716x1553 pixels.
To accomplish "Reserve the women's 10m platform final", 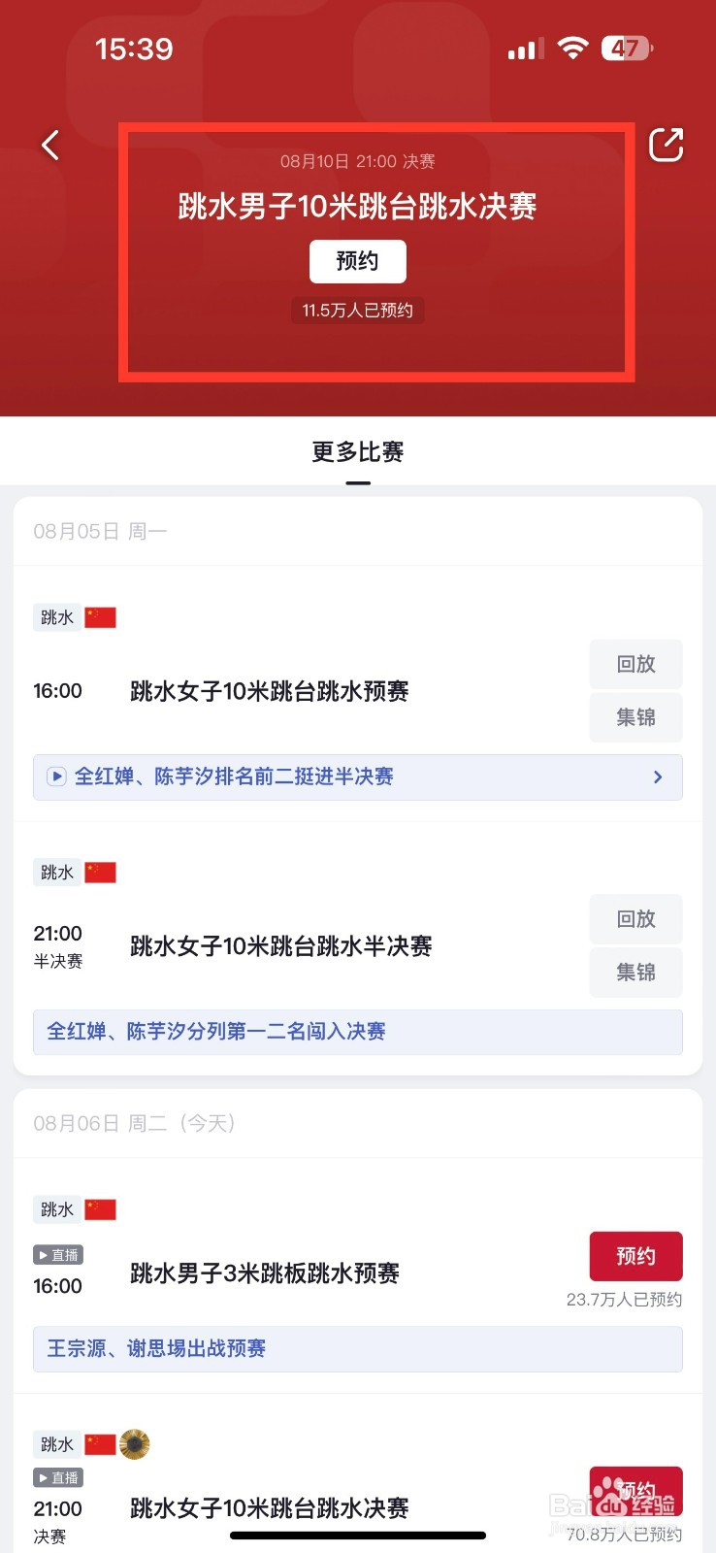I will (x=635, y=1490).
